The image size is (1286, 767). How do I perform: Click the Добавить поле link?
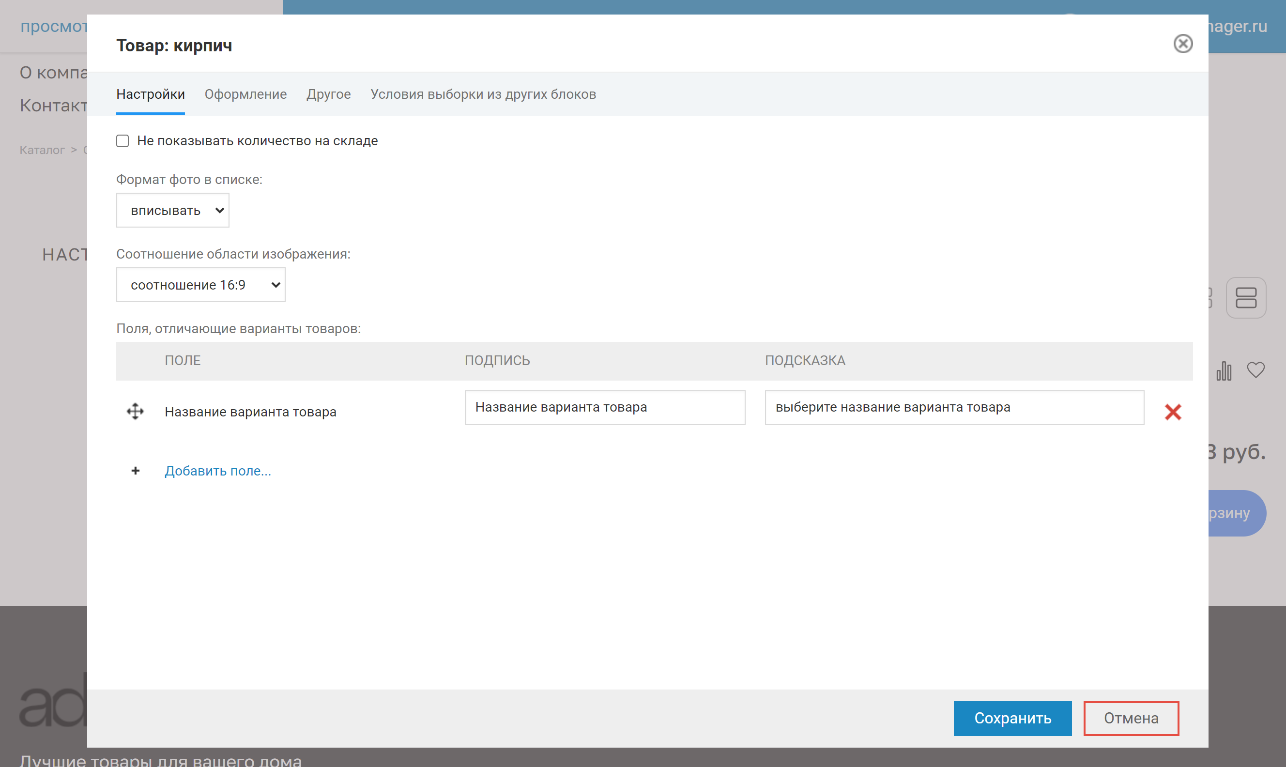[217, 471]
